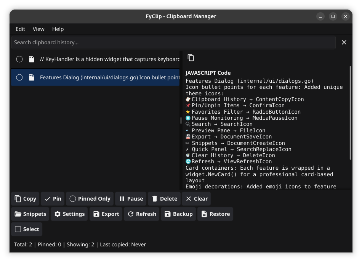362x262 pixels.
Task: Click the file icon on the Features Dialog row
Action: click(32, 77)
